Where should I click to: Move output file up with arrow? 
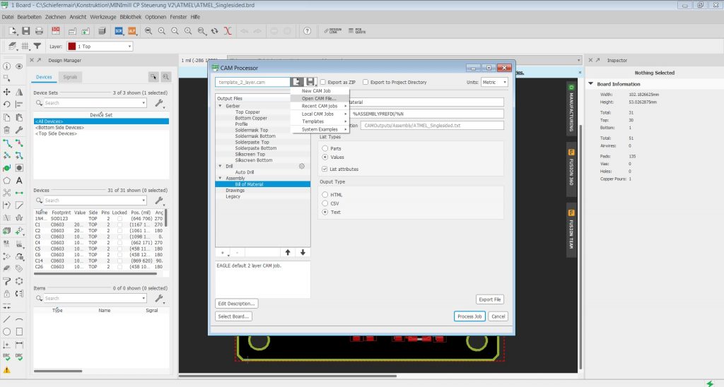[288, 252]
